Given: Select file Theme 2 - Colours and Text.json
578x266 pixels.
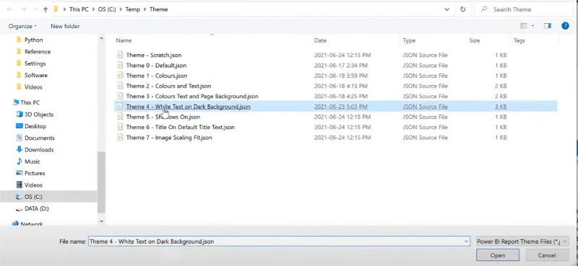Looking at the screenshot, I should coord(168,86).
